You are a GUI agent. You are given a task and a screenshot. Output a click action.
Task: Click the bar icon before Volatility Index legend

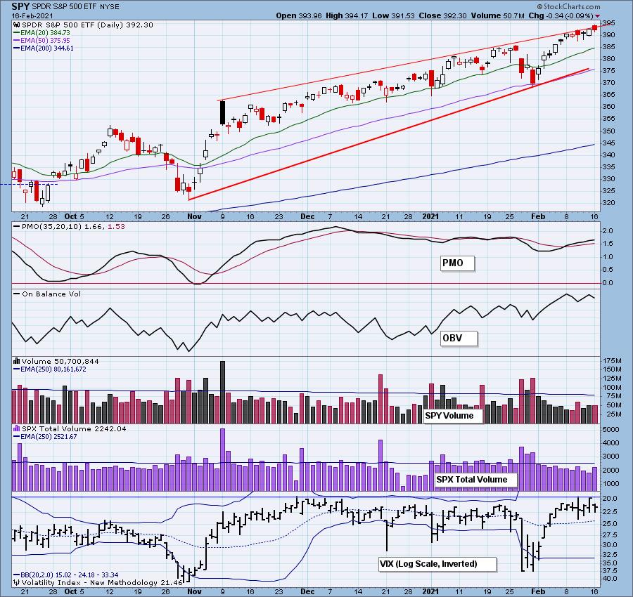(17, 582)
